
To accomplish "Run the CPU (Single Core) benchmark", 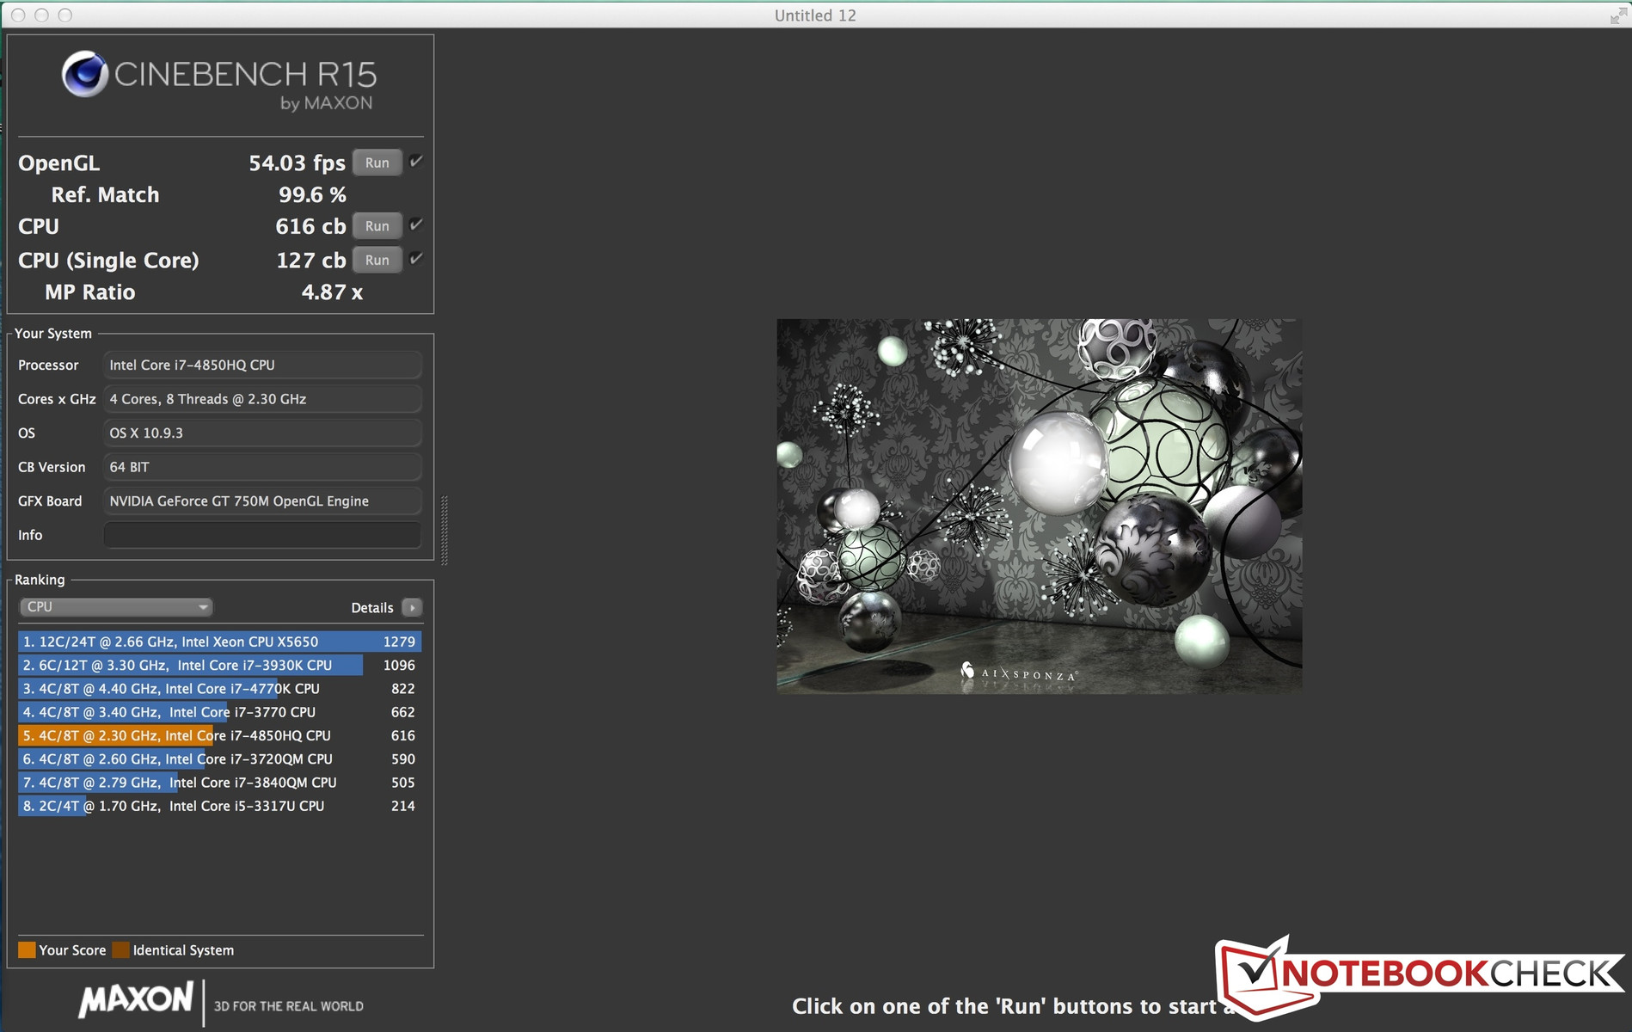I will [x=377, y=260].
